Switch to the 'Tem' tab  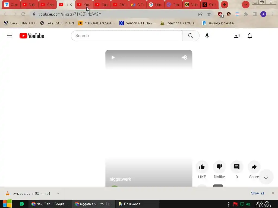173,5
